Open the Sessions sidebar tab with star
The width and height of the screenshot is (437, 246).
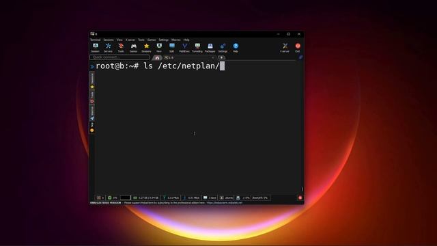click(92, 81)
